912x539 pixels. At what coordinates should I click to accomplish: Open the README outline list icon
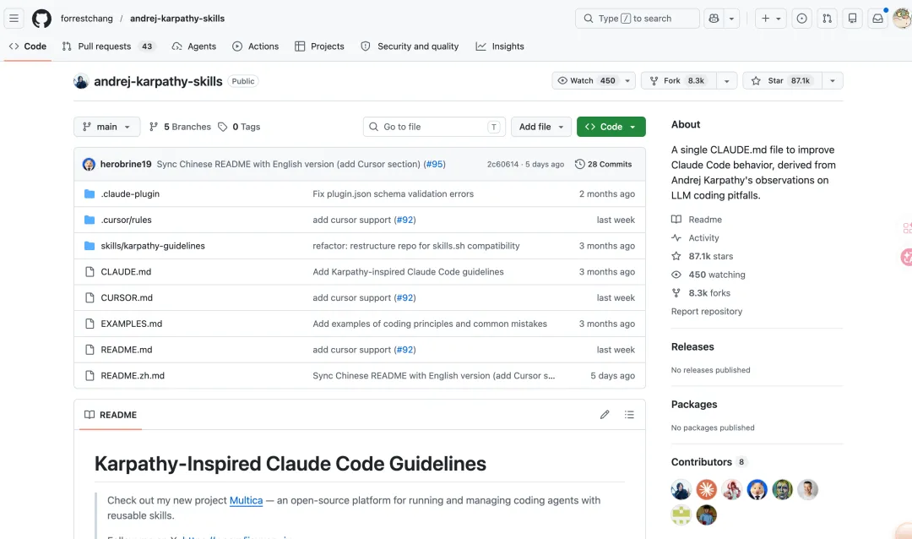pyautogui.click(x=629, y=415)
